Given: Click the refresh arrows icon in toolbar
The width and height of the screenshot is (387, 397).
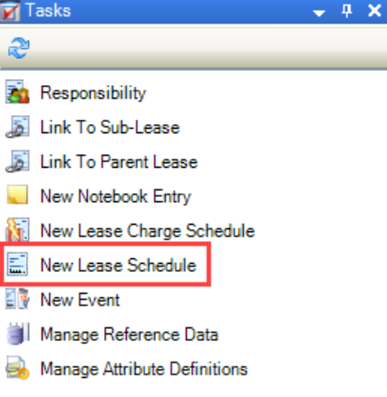Looking at the screenshot, I should (19, 48).
